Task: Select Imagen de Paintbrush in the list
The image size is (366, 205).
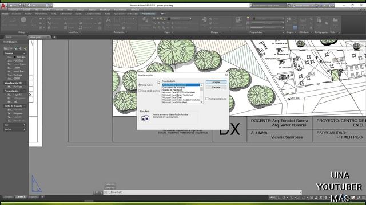Action: click(x=181, y=90)
